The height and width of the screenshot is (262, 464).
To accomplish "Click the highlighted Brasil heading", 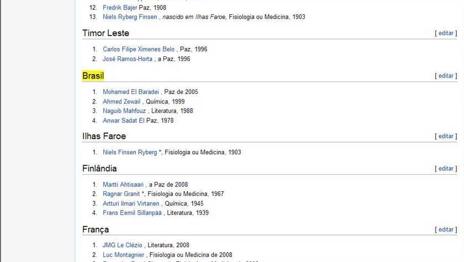I will pyautogui.click(x=93, y=76).
